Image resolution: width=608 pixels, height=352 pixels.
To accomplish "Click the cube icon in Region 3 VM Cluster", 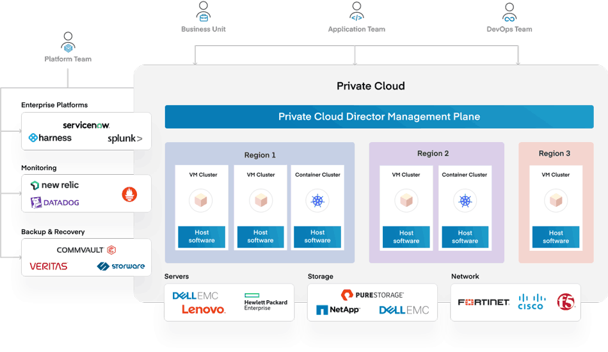I will [x=556, y=200].
